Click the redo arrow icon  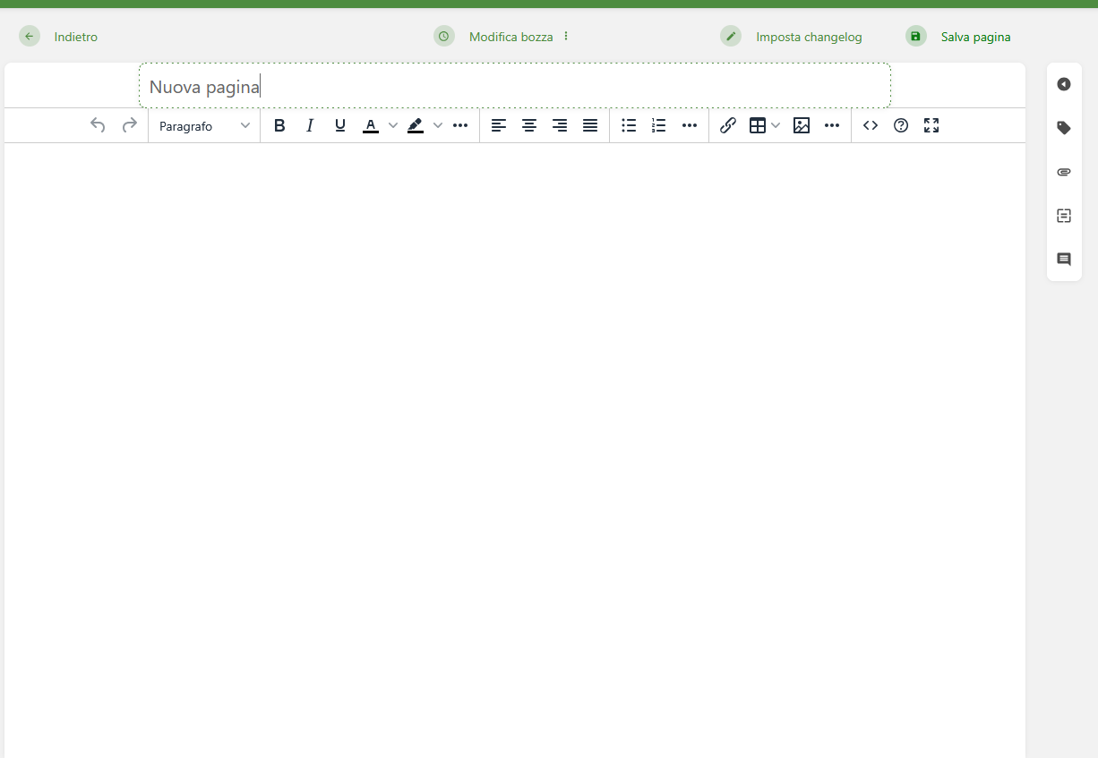[x=130, y=125]
